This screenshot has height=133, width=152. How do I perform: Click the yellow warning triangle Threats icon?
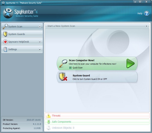48,116
